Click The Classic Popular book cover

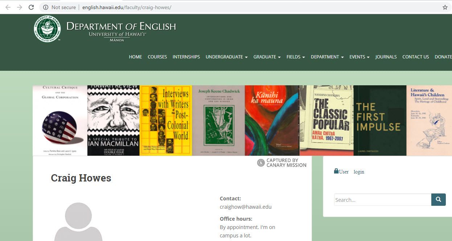click(x=326, y=120)
